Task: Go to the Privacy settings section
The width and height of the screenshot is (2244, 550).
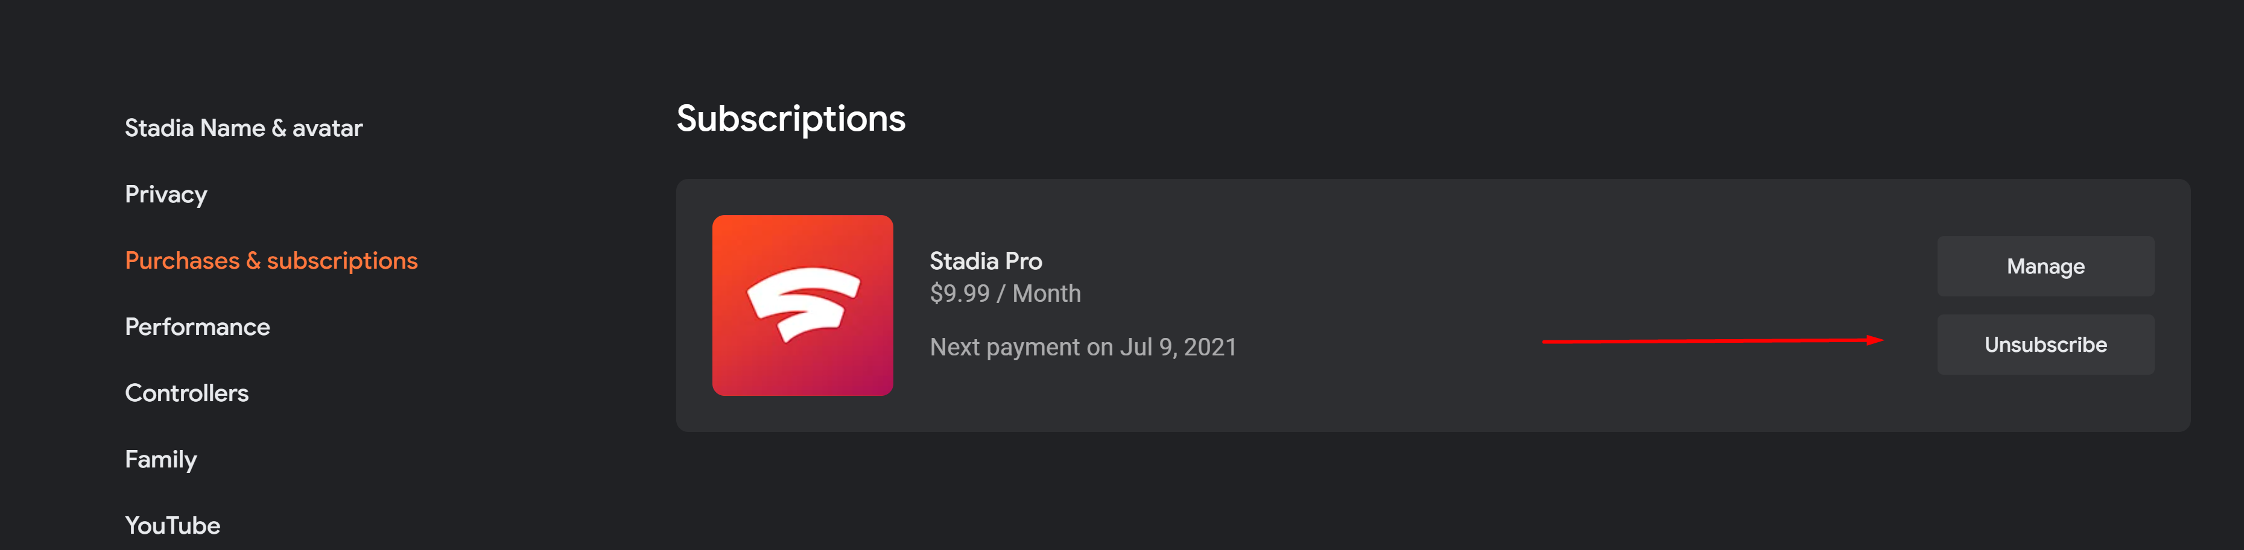Action: coord(165,194)
